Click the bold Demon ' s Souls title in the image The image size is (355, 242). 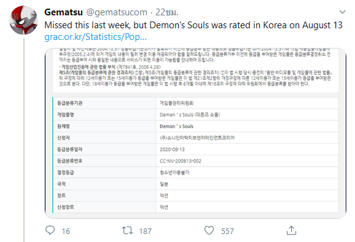176,127
